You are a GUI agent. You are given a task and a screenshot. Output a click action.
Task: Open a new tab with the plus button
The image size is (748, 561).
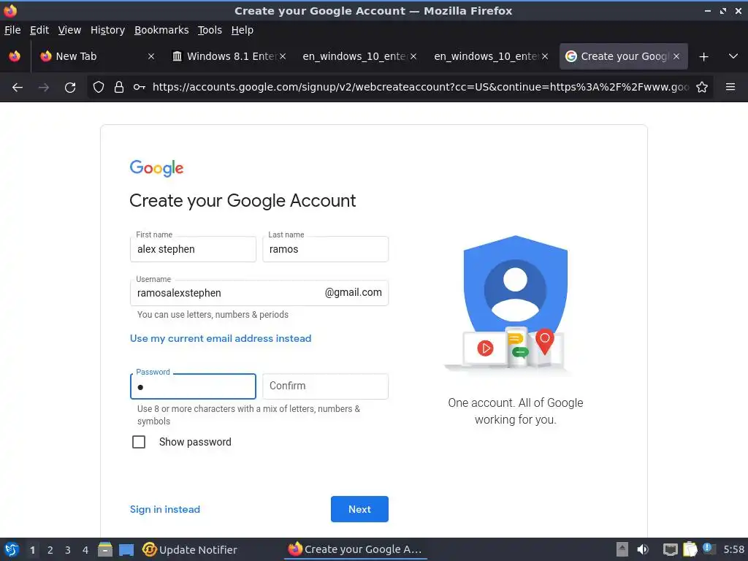coord(703,57)
